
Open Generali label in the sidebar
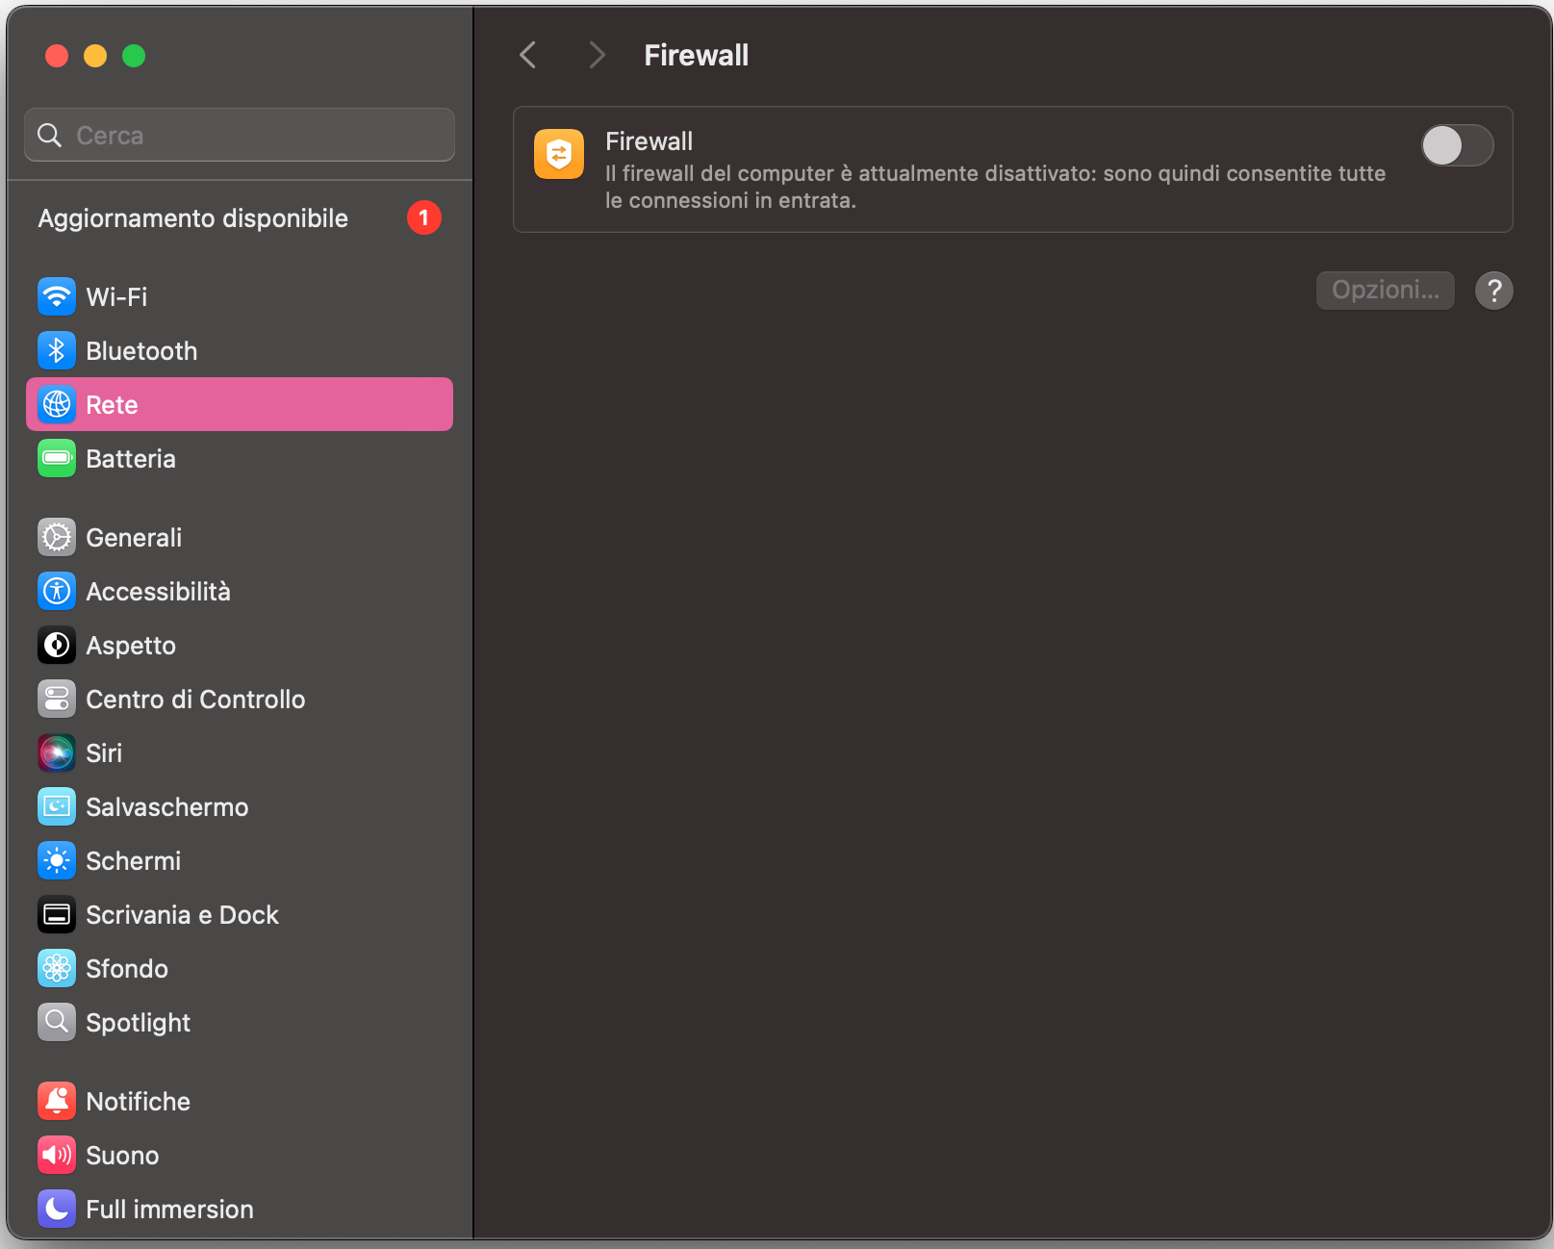click(134, 537)
